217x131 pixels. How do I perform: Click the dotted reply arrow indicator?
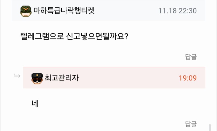17,76
